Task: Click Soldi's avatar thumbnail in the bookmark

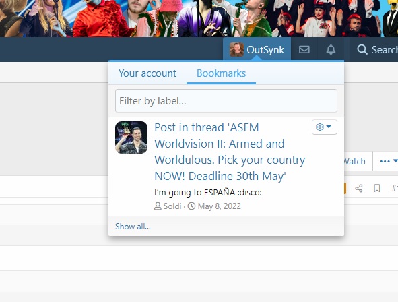Action: click(x=131, y=138)
